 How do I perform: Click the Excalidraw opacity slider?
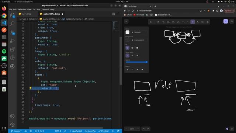click(x=136, y=62)
